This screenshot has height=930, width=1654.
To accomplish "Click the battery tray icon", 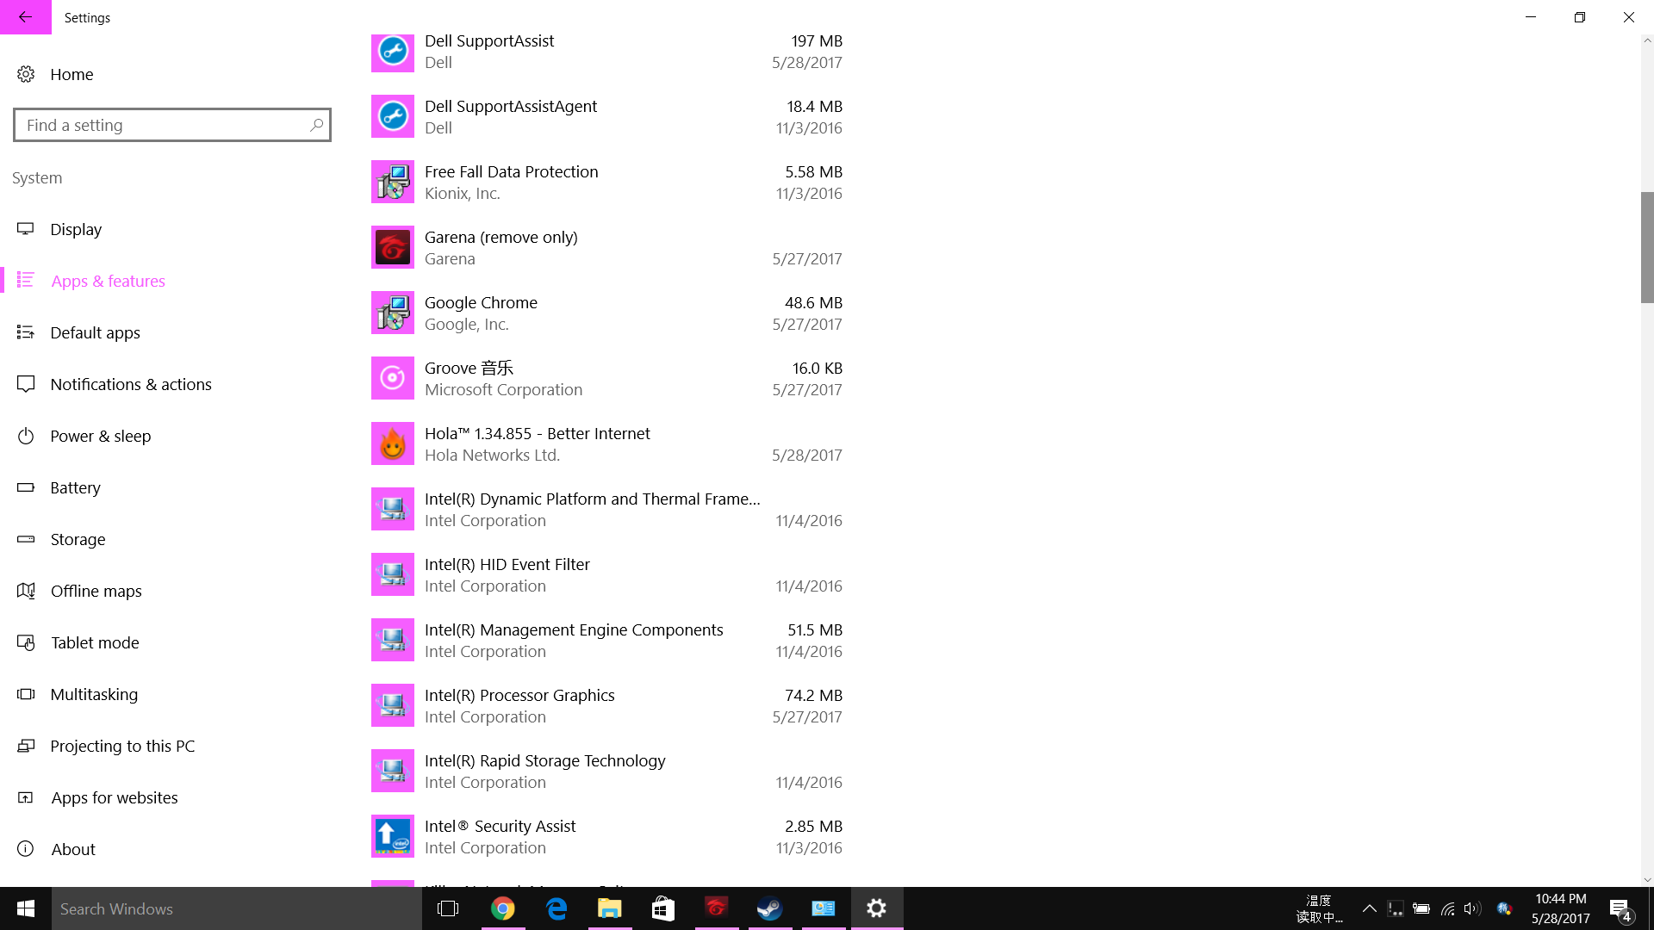I will click(1421, 908).
